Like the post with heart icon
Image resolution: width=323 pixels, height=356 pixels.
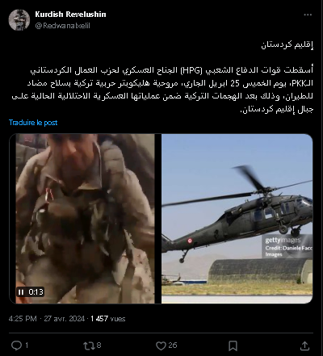[x=161, y=346]
